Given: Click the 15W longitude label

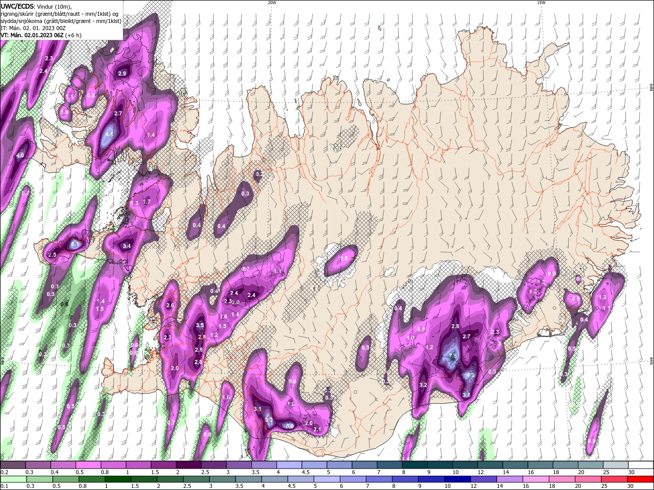Looking at the screenshot, I should coord(541,3).
